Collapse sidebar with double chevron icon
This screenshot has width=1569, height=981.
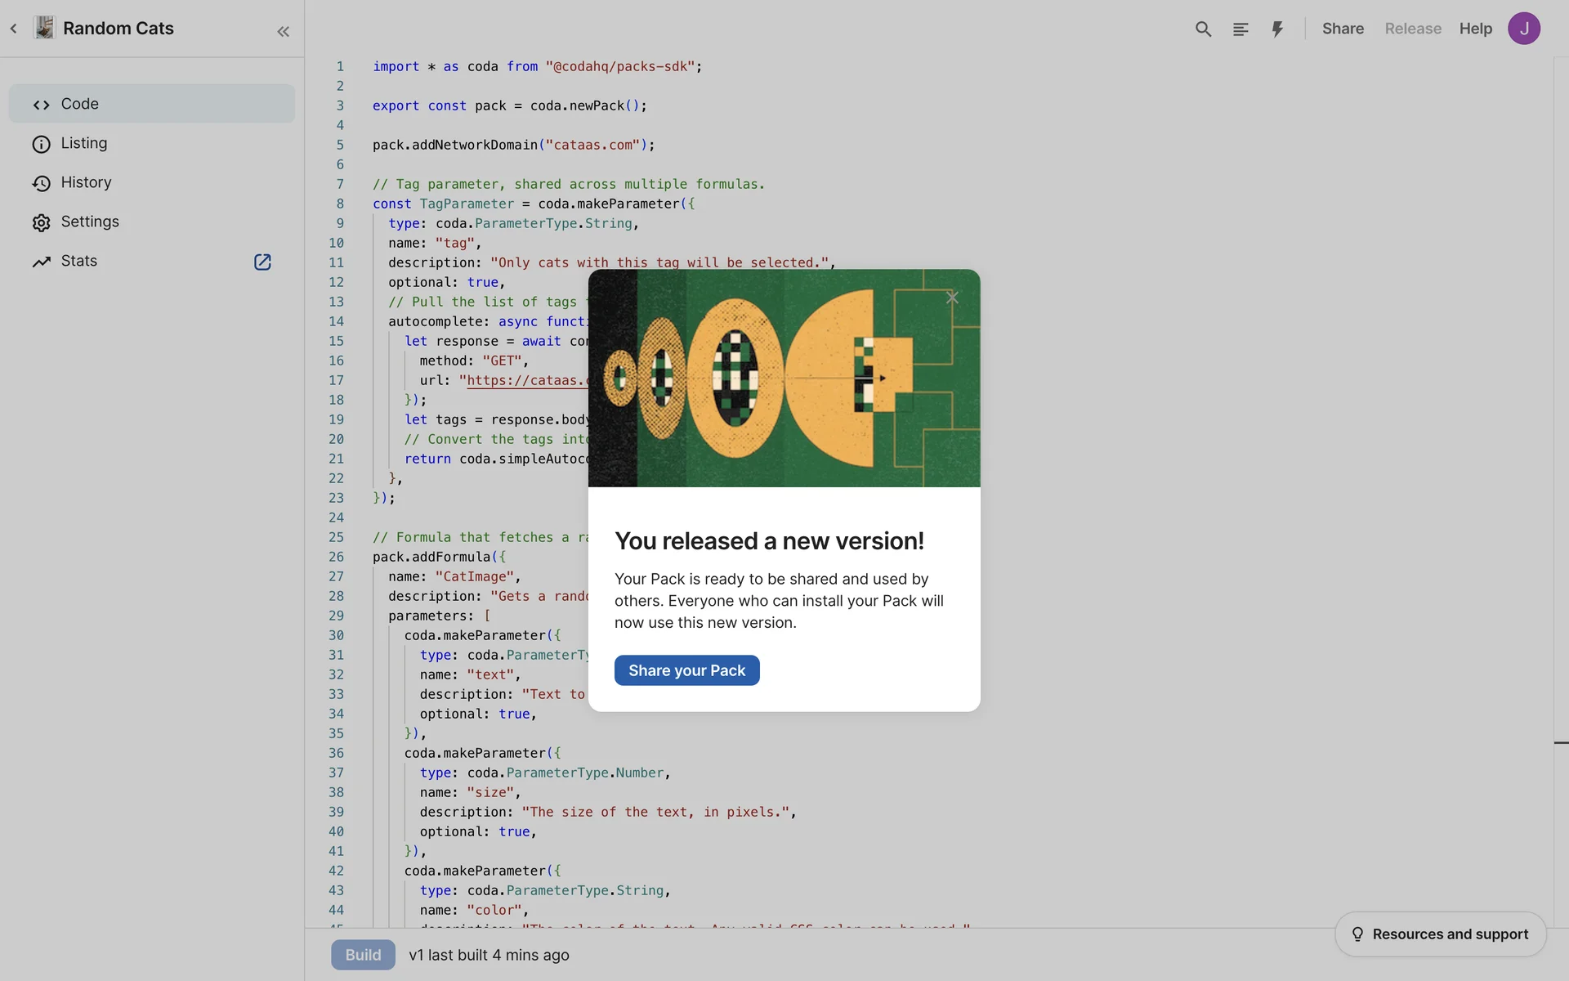[283, 32]
